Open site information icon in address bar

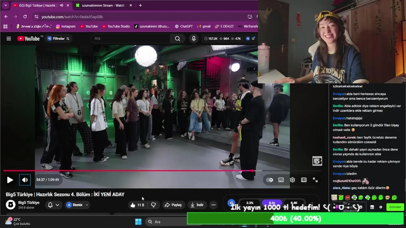(36, 17)
